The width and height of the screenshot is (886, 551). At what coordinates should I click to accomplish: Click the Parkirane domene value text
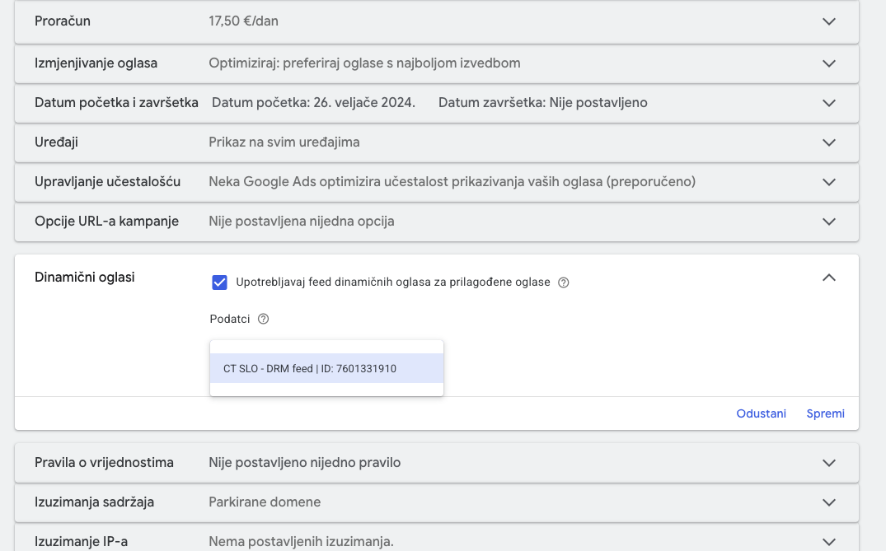(x=265, y=502)
